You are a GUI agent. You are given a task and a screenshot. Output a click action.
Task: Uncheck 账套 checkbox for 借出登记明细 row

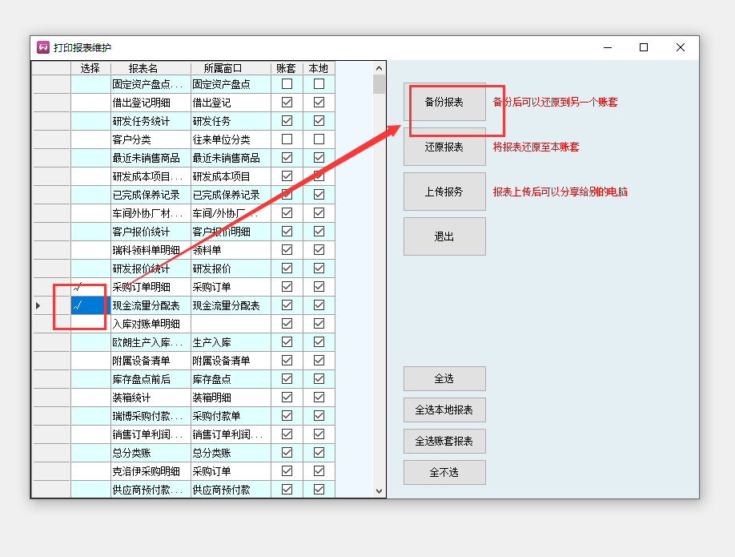(287, 103)
